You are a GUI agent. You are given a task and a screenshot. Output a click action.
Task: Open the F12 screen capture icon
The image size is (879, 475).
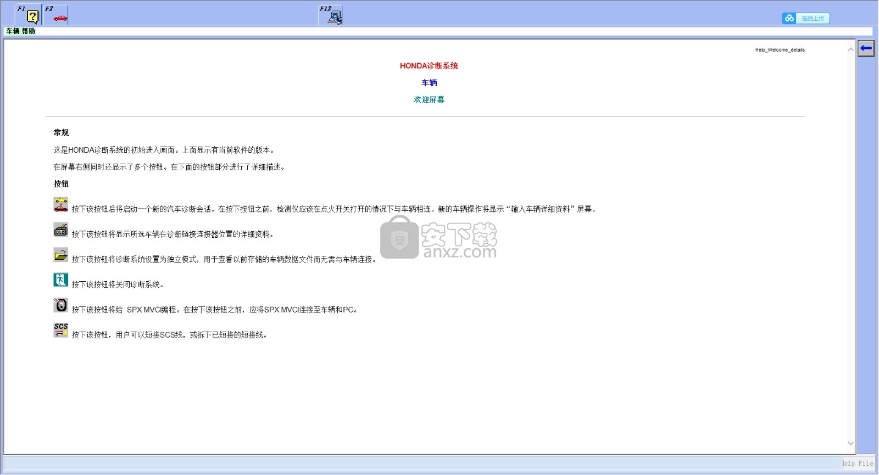(331, 15)
